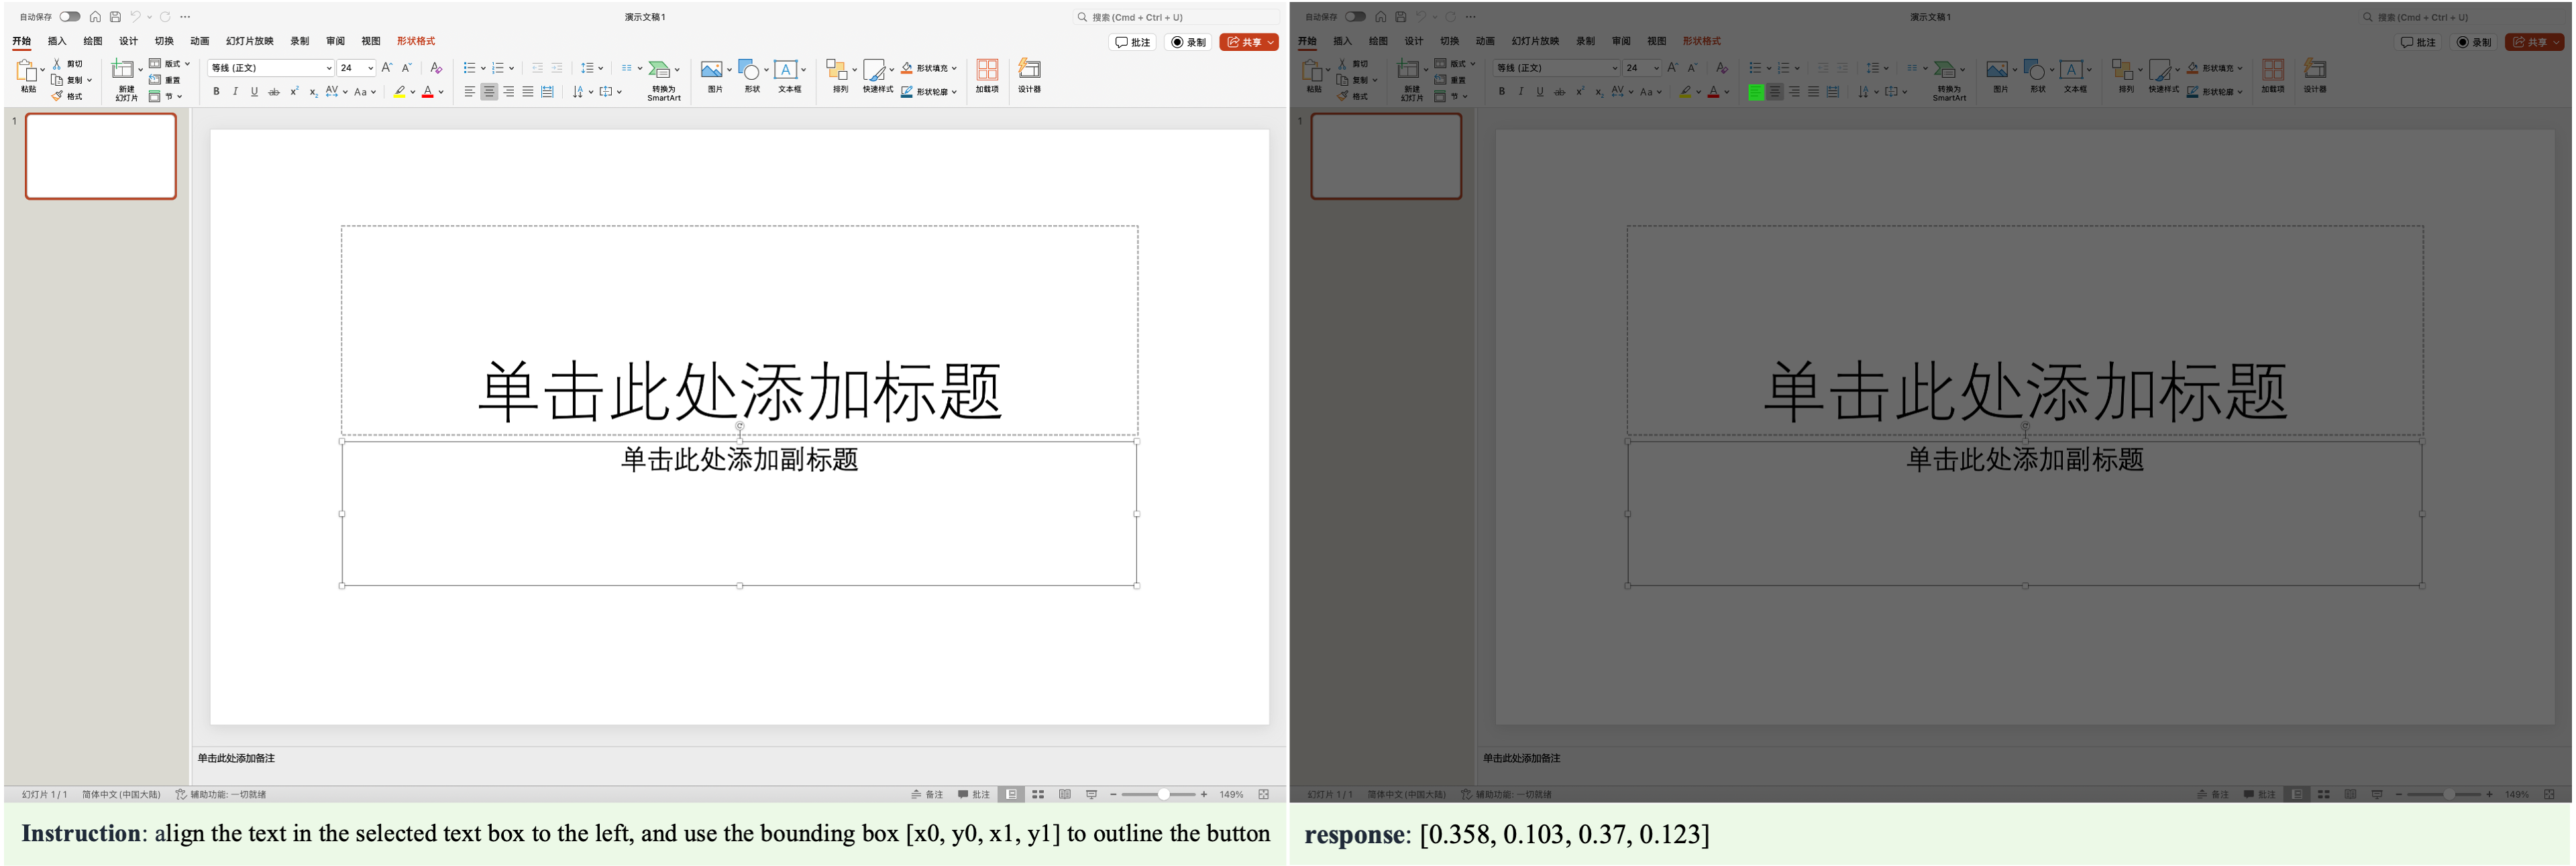Open the 插入 tab in the bright left window
This screenshot has height=866, width=2576.
pos(57,41)
